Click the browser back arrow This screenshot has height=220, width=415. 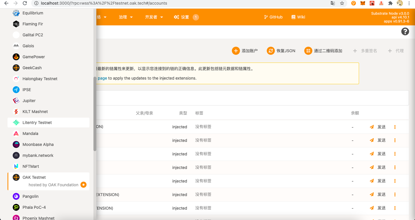pos(6,3)
